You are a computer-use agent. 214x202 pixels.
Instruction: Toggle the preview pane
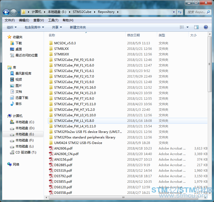point(196,27)
